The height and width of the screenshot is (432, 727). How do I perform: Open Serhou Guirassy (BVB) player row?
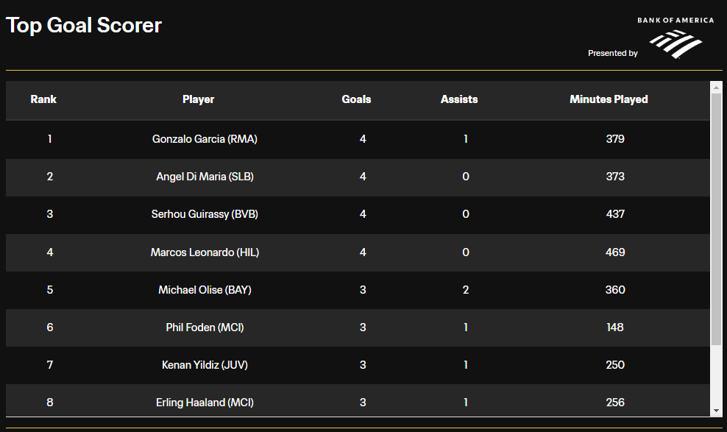[x=358, y=215]
